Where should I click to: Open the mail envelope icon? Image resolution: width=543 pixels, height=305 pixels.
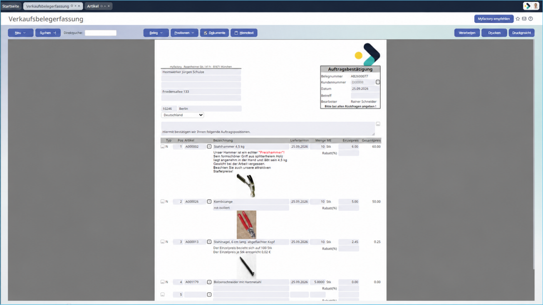coord(524,19)
